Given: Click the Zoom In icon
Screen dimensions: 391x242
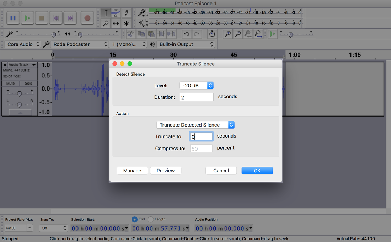Looking at the screenshot, I should pos(227,34).
